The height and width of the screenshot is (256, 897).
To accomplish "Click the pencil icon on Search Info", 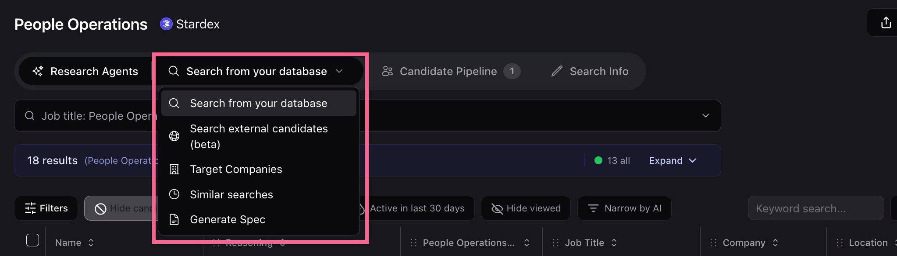I will pyautogui.click(x=557, y=71).
